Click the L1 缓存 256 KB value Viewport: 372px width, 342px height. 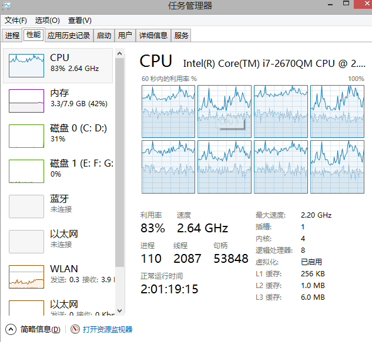pos(313,274)
